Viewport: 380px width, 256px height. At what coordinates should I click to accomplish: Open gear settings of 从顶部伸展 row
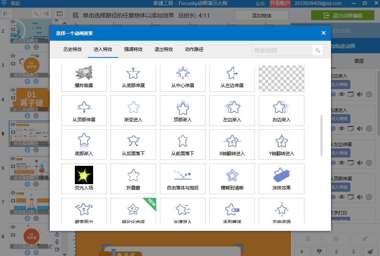(369, 197)
